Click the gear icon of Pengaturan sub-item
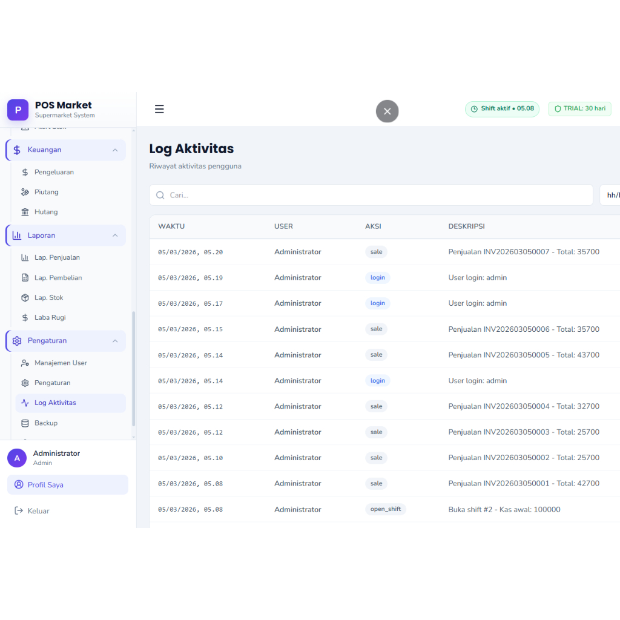 25,383
